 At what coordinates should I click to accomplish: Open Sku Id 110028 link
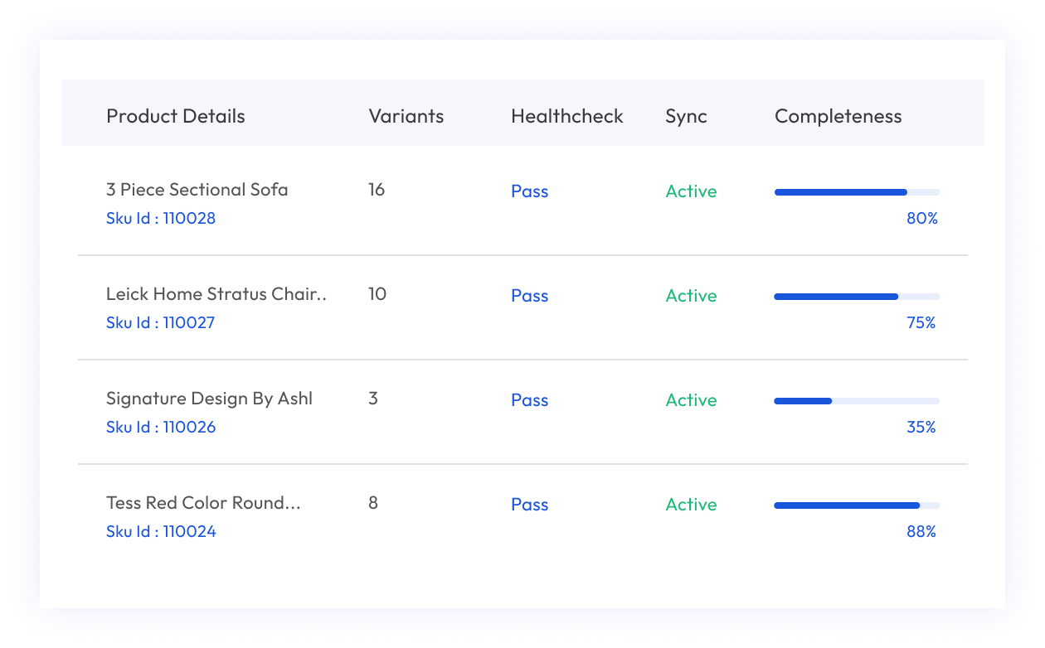(161, 218)
